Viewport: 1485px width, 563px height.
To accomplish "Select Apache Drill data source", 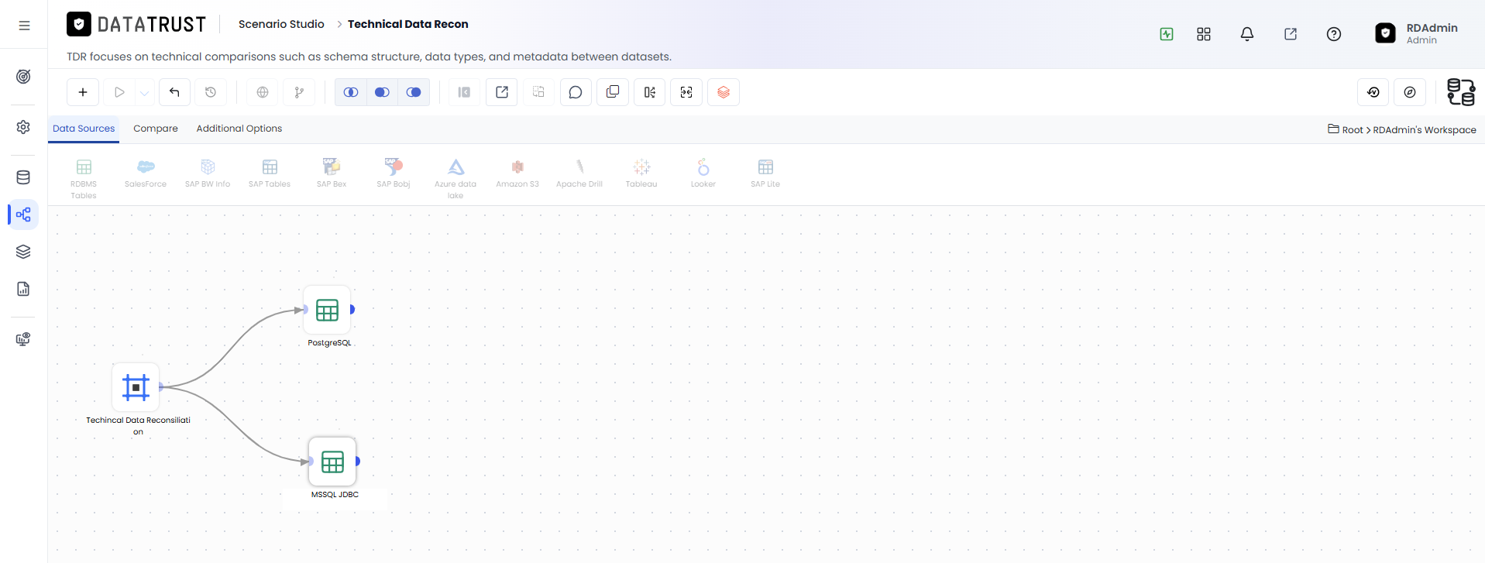I will click(579, 173).
